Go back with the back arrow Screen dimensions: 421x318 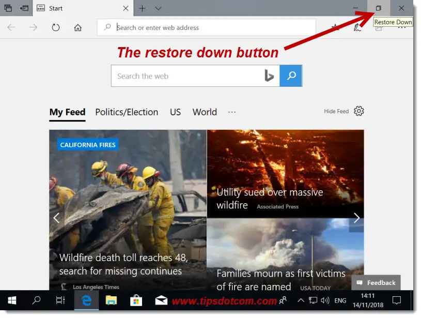(11, 27)
